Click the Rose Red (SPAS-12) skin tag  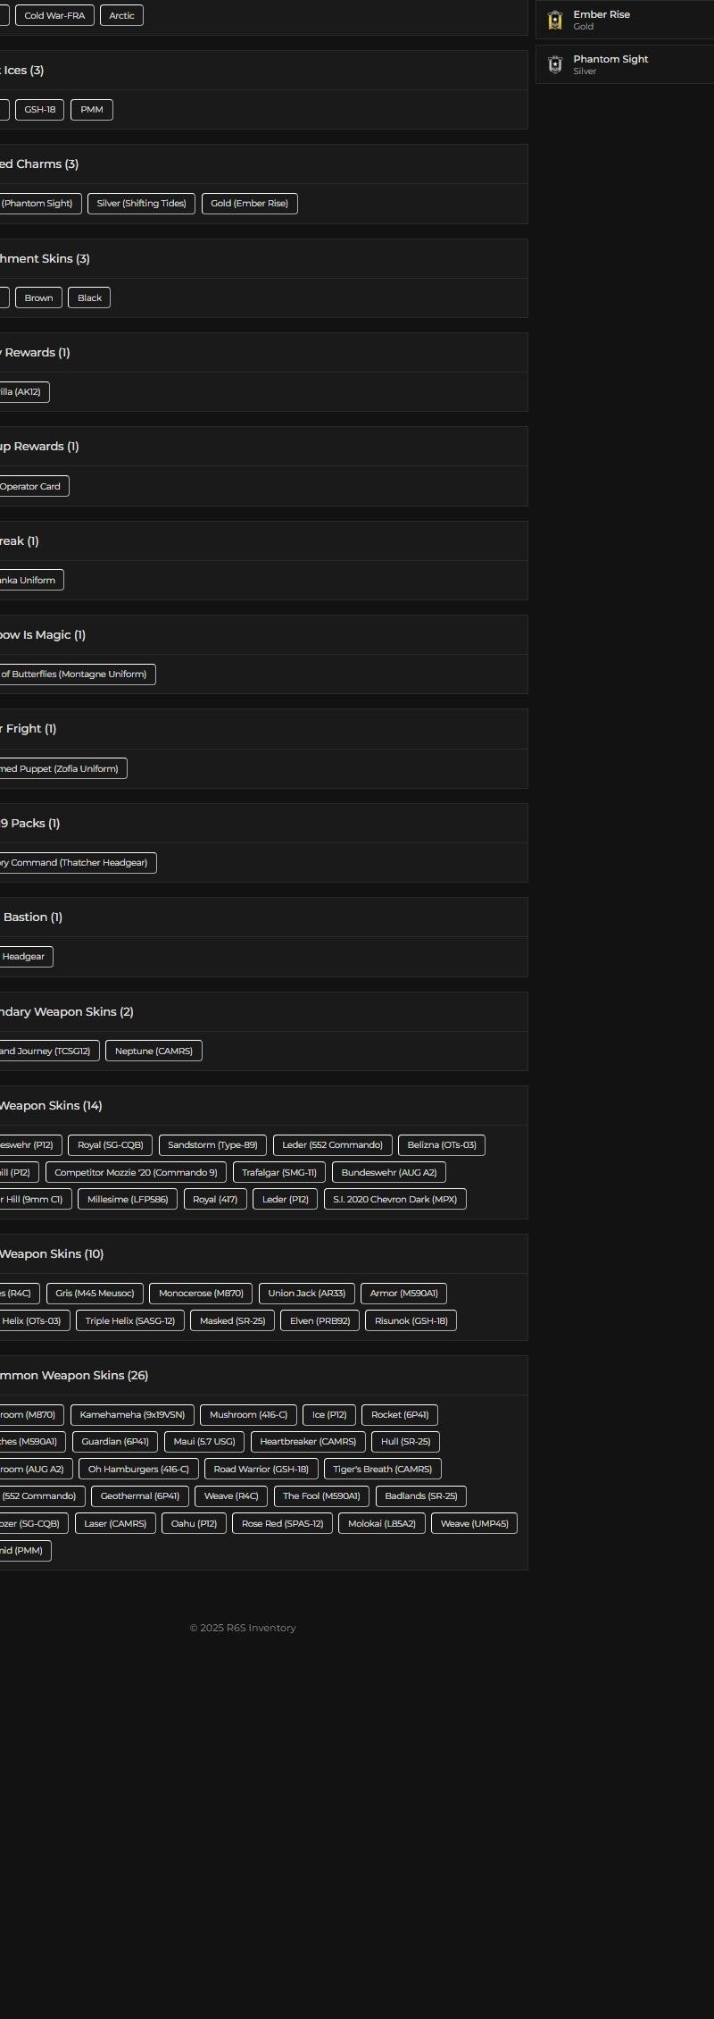[283, 1523]
